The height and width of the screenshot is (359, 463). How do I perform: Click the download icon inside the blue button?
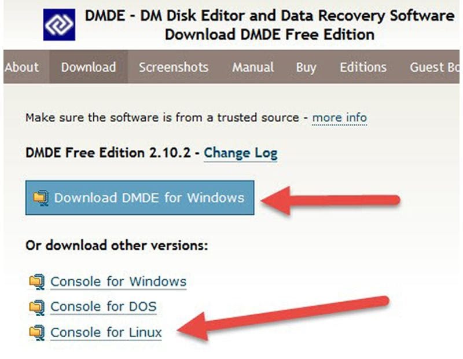tap(41, 197)
